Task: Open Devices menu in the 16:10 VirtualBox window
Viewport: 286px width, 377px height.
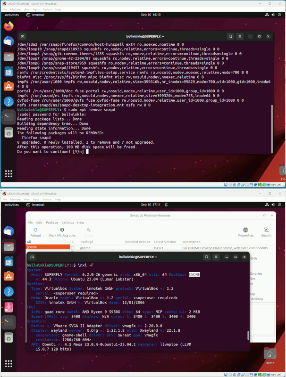Action: (47, 9)
